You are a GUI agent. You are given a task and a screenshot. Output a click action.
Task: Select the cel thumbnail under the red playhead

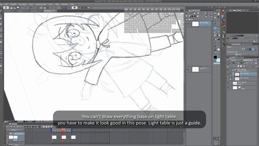click(64, 137)
